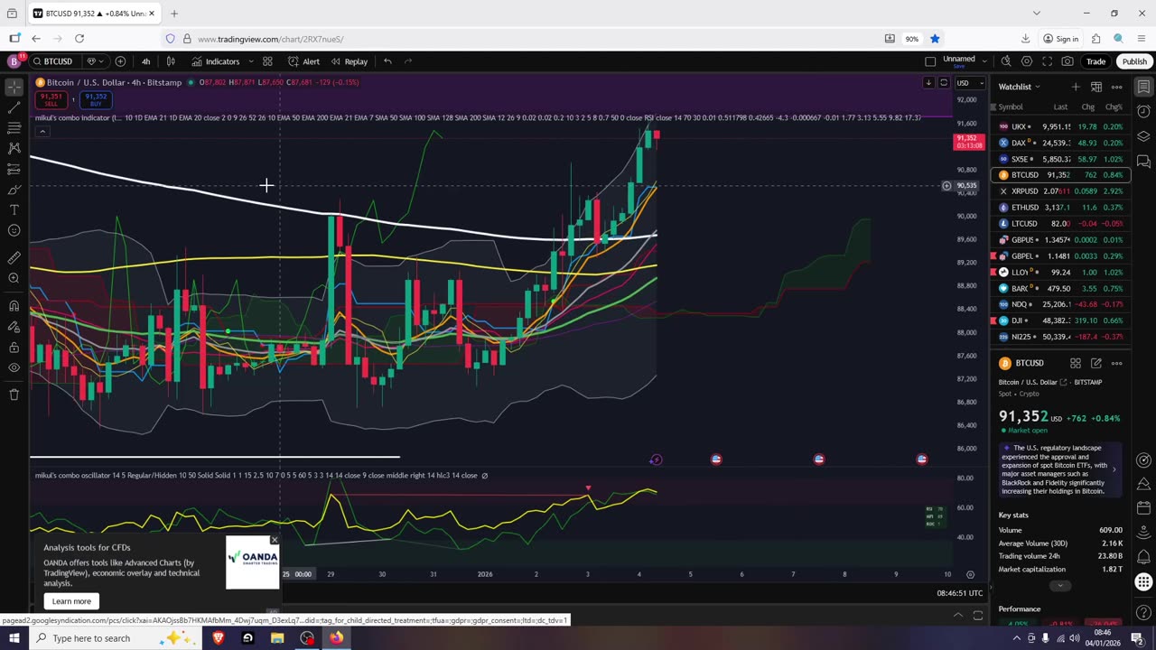Open the advanced view table icon in Watchlist
This screenshot has width=1156, height=650.
[x=1095, y=87]
